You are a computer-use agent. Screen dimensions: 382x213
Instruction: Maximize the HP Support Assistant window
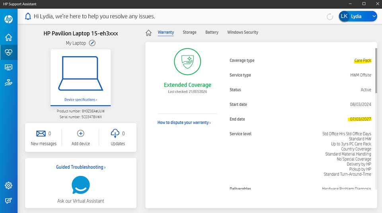(x=364, y=4)
